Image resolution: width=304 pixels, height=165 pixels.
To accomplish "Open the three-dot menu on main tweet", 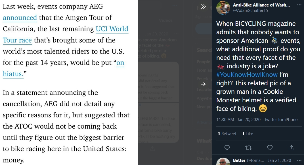I will (299, 5).
